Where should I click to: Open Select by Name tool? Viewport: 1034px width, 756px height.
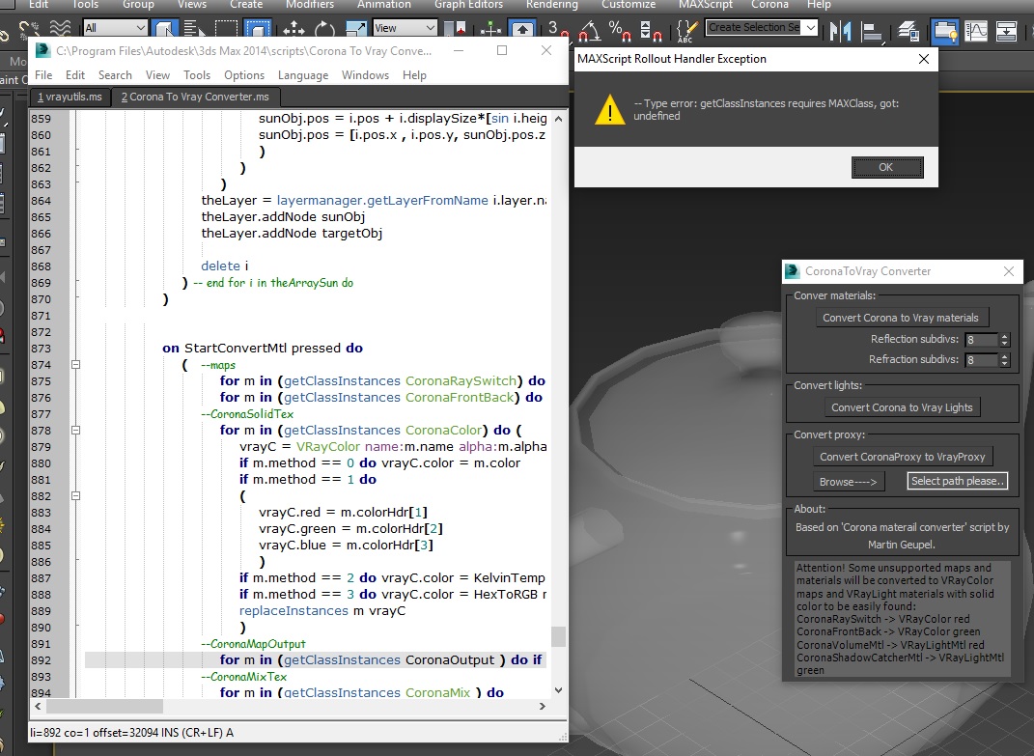click(x=194, y=28)
